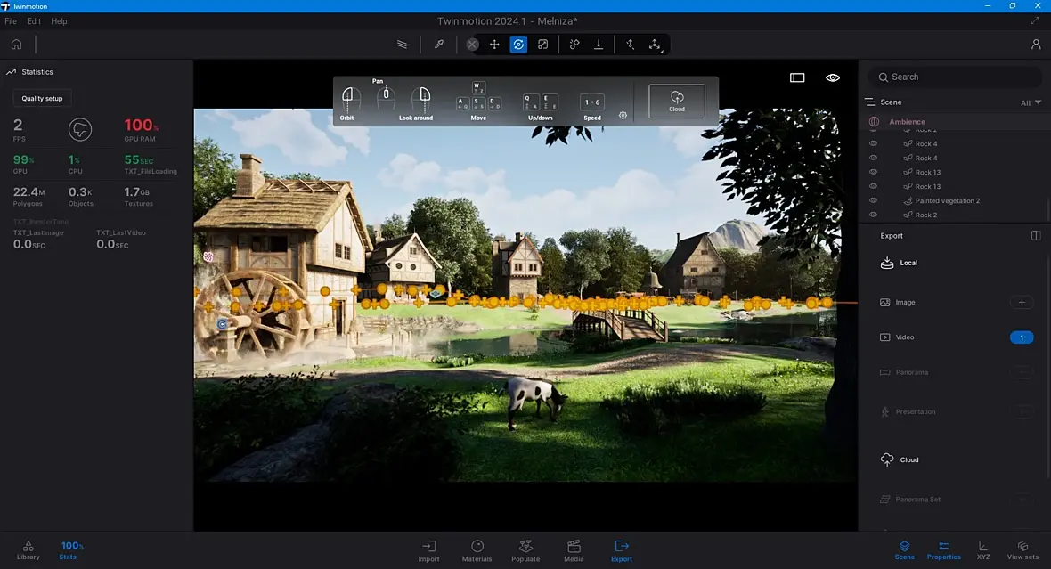Image resolution: width=1051 pixels, height=569 pixels.
Task: Open the All filter dropdown
Action: coord(1031,102)
